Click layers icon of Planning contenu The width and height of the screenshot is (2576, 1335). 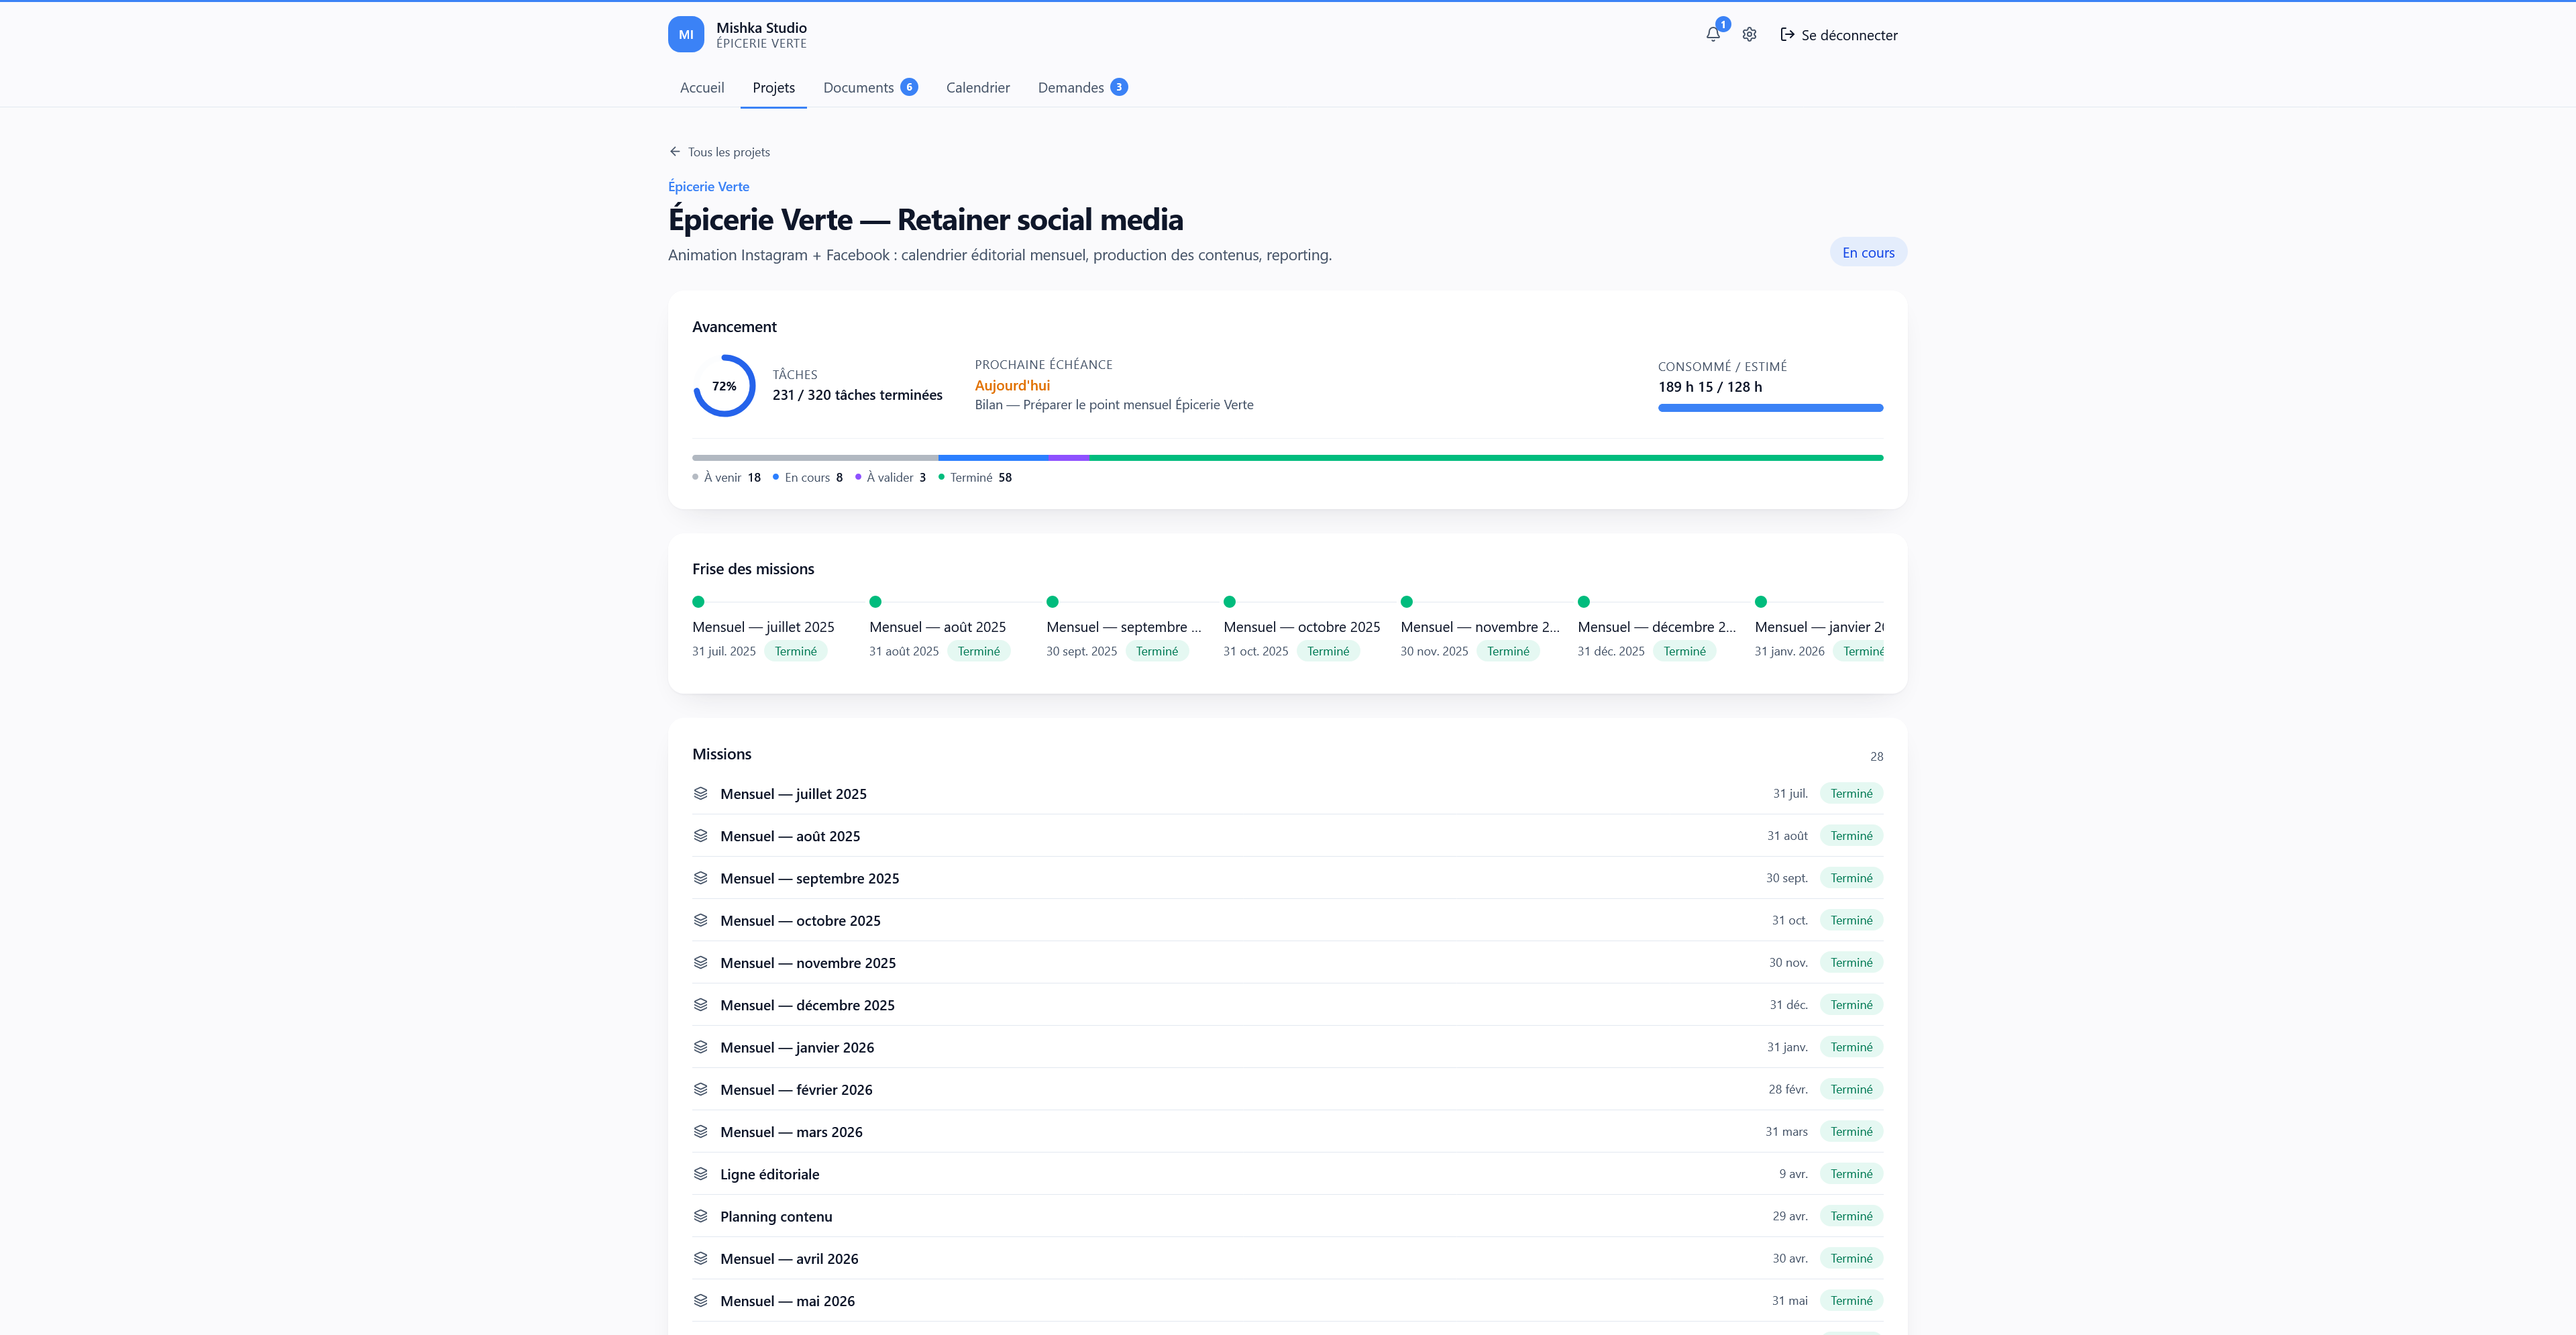701,1216
